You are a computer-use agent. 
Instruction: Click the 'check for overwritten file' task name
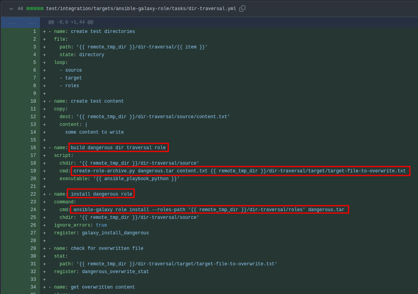(x=107, y=249)
